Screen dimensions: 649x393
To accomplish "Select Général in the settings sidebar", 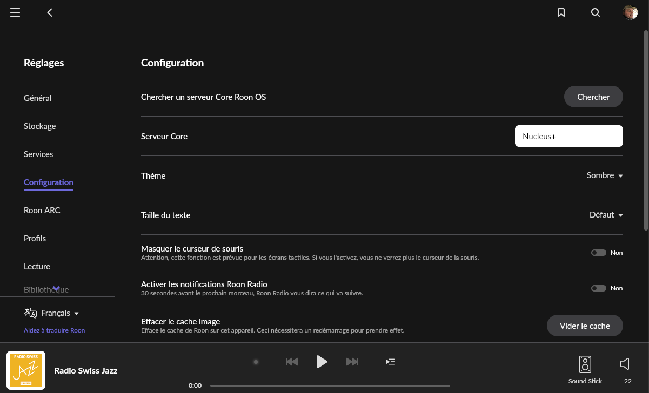I will tap(38, 98).
